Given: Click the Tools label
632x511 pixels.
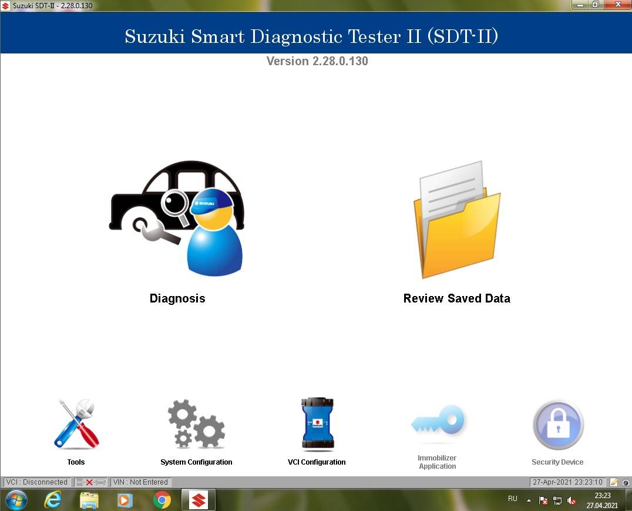Looking at the screenshot, I should [x=76, y=462].
